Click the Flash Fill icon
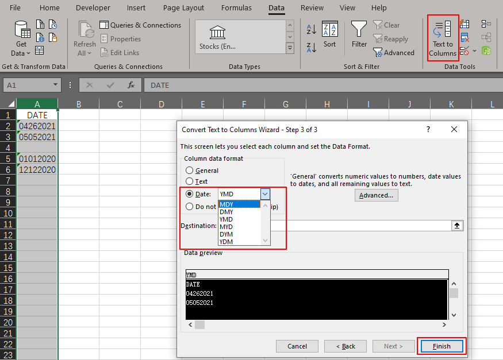 (x=464, y=24)
